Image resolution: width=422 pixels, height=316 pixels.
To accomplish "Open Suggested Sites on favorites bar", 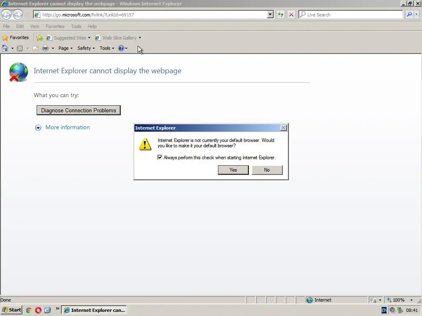I will pos(69,38).
